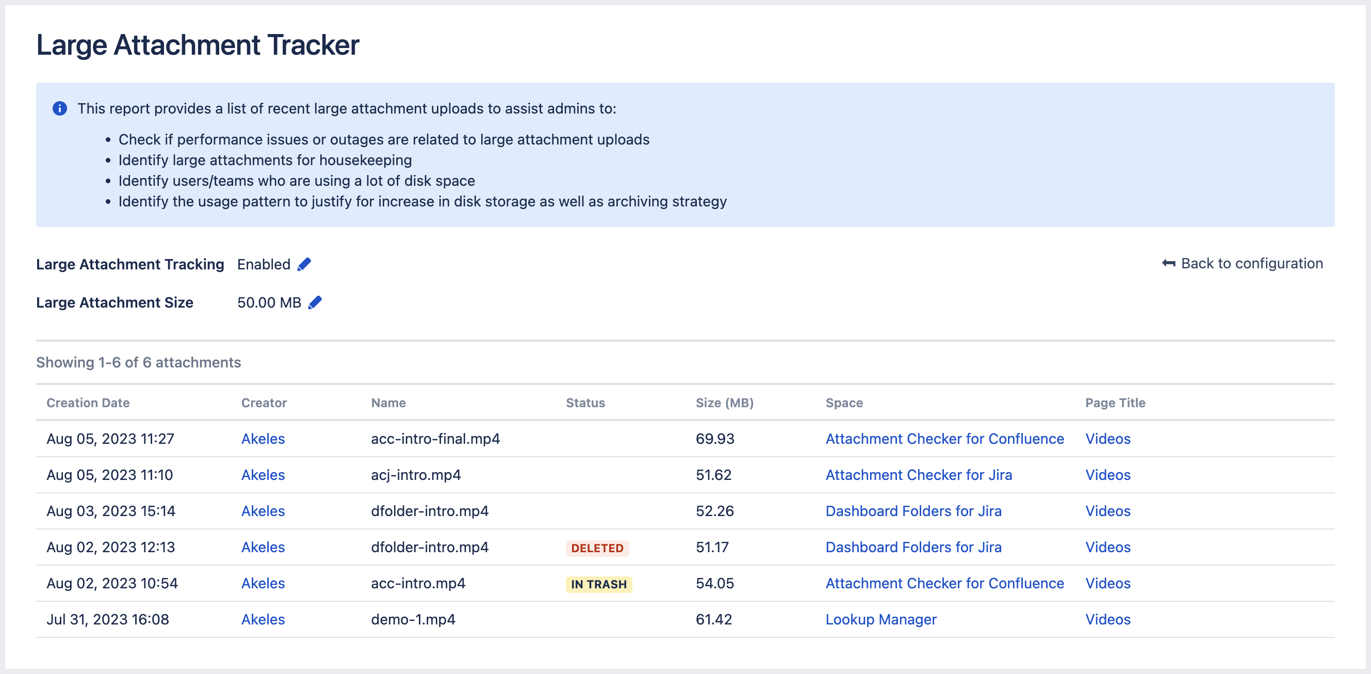Viewport: 1371px width, 674px height.
Task: Click the Creator column header
Action: tap(264, 403)
